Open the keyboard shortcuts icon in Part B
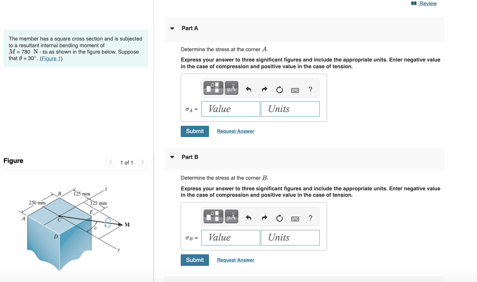The image size is (477, 282). pos(295,218)
